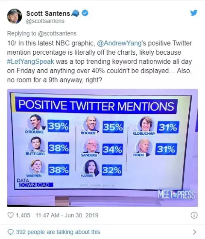Open Scott Santens profile avatar
205x239 pixels.
coord(15,16)
